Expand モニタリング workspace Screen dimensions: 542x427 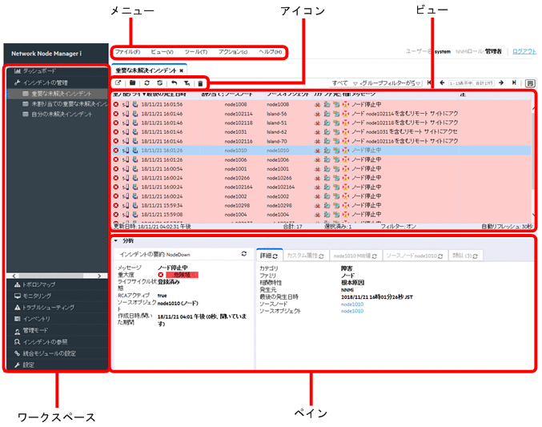33,296
